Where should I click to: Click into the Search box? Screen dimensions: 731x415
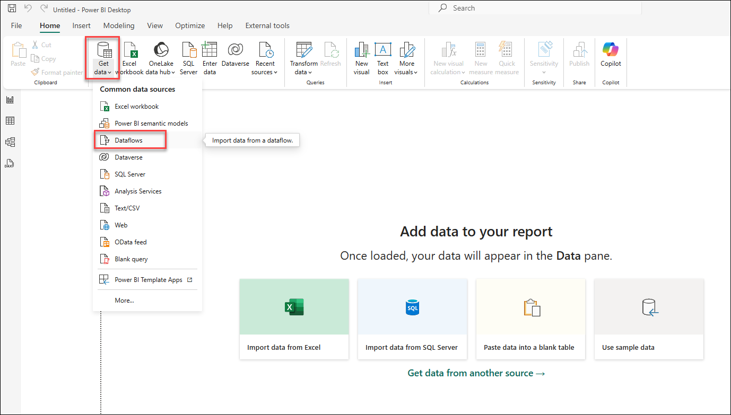pyautogui.click(x=535, y=8)
